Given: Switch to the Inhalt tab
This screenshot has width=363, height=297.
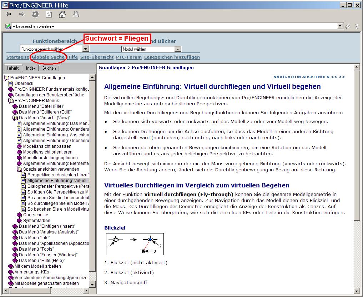Looking at the screenshot, I should coord(13,68).
